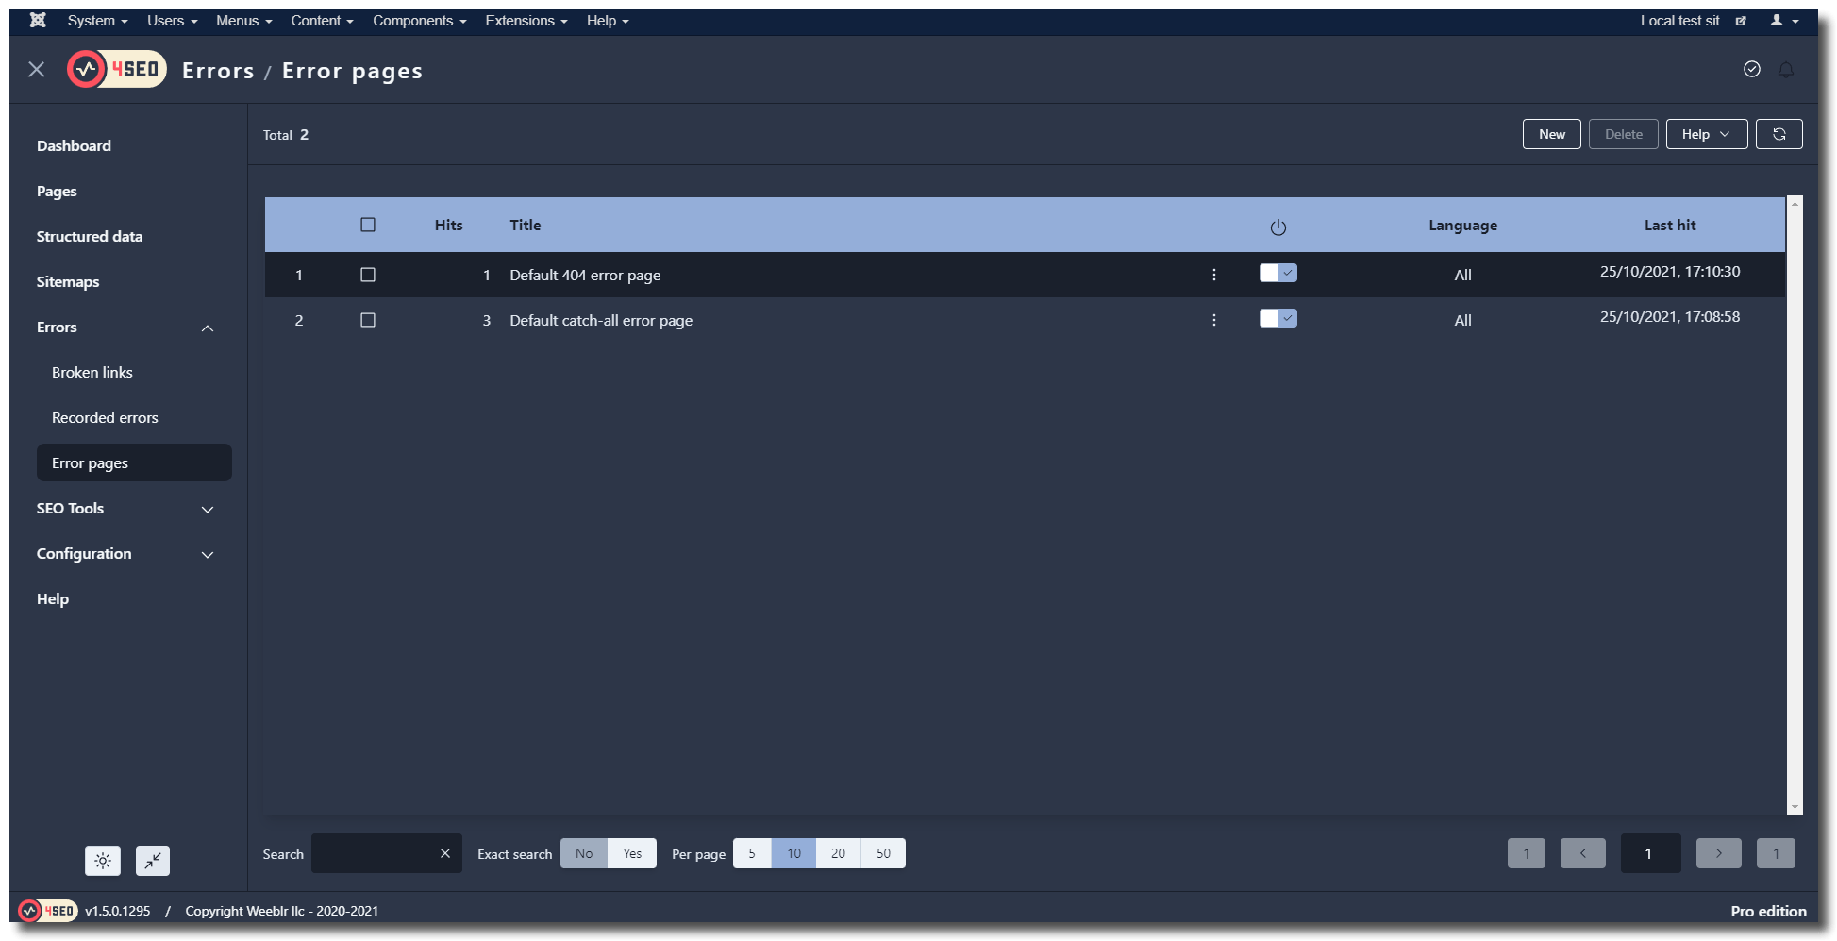Toggle the select-all checkbox in the table header
Screen dimensions: 1837x941
(x=368, y=225)
